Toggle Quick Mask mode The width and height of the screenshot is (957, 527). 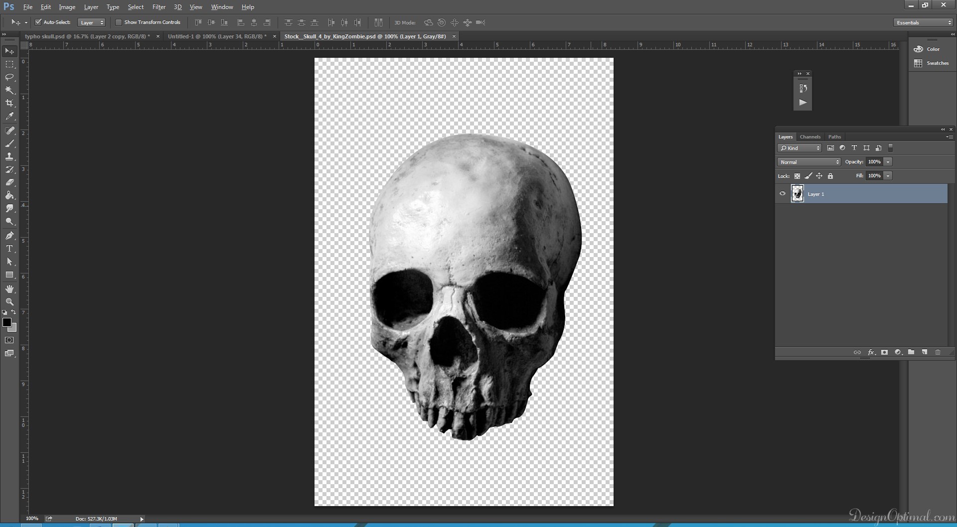[9, 340]
